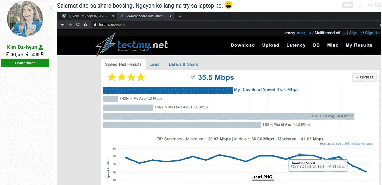Switch to the Details & Share tab
Screen dimensions: 382x185
coord(183,65)
